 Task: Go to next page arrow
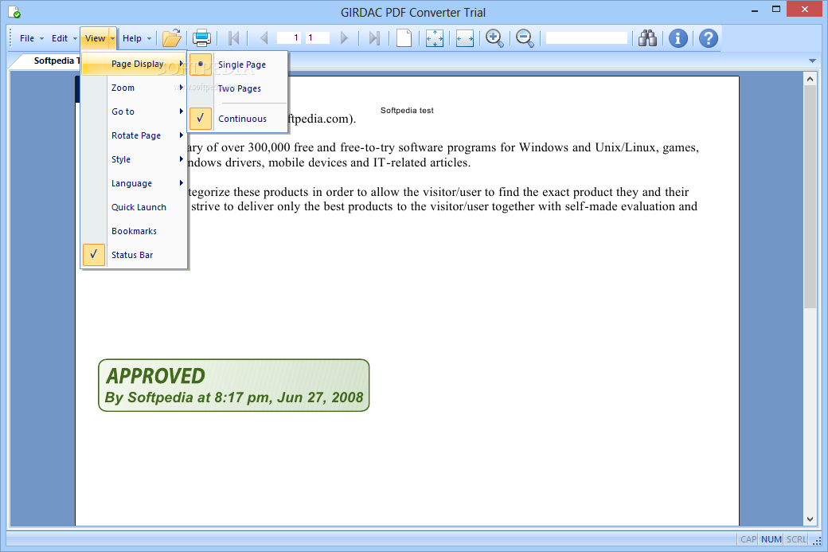pos(344,38)
